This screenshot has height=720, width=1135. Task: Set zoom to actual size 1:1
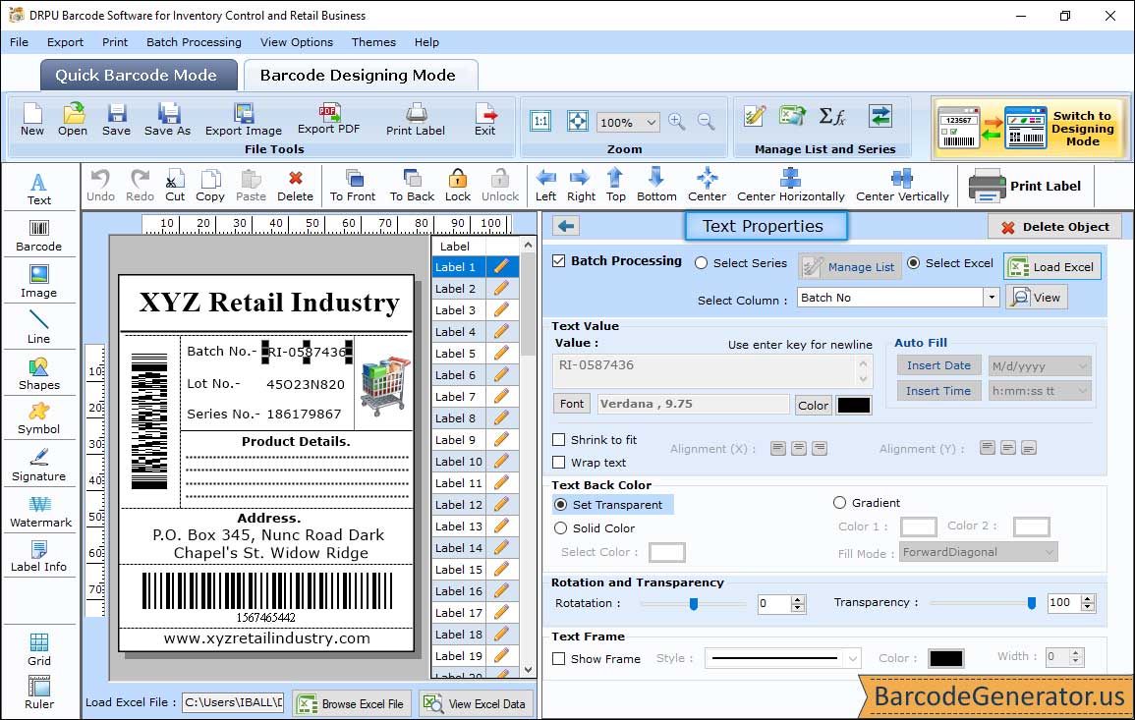click(540, 121)
